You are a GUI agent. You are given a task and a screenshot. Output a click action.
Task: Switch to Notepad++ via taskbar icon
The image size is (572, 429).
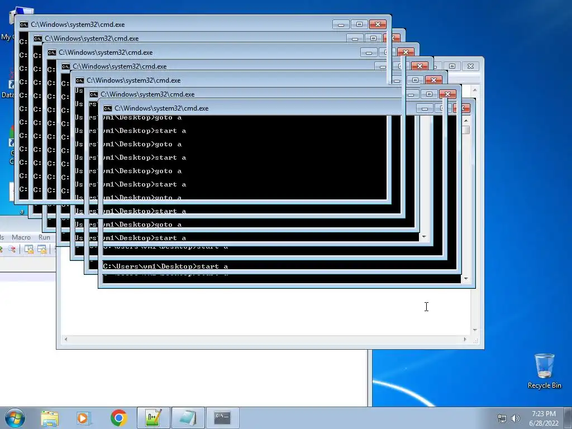153,418
